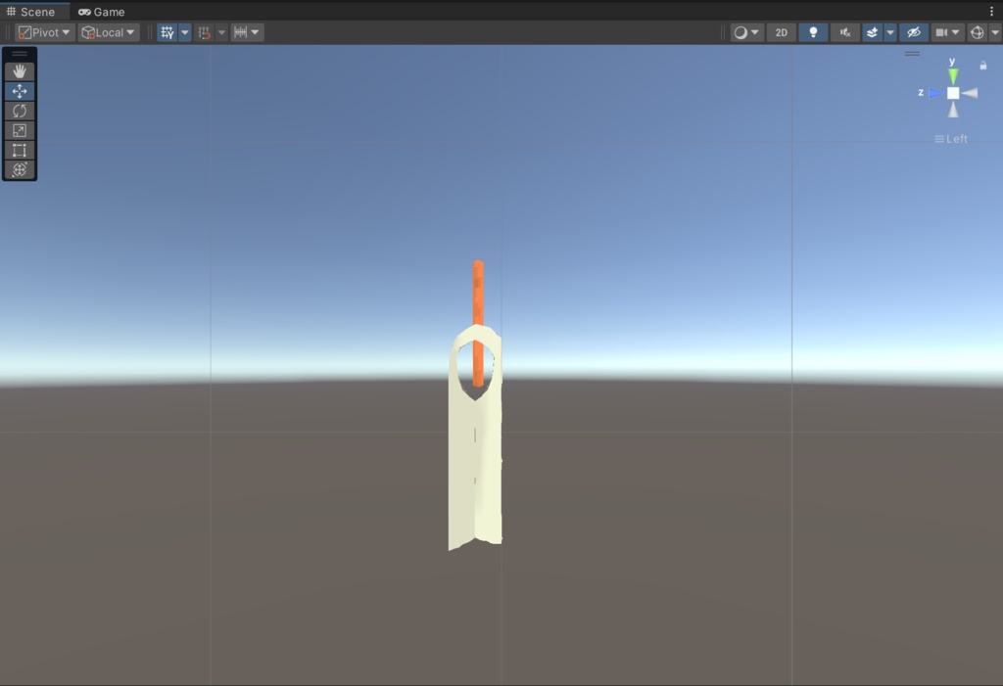Select the combined Transform tool
This screenshot has height=686, width=1003.
(20, 169)
